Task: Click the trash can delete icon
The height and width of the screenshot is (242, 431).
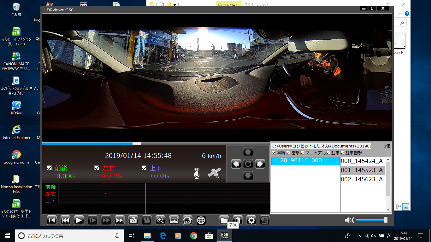Action: pos(238,220)
